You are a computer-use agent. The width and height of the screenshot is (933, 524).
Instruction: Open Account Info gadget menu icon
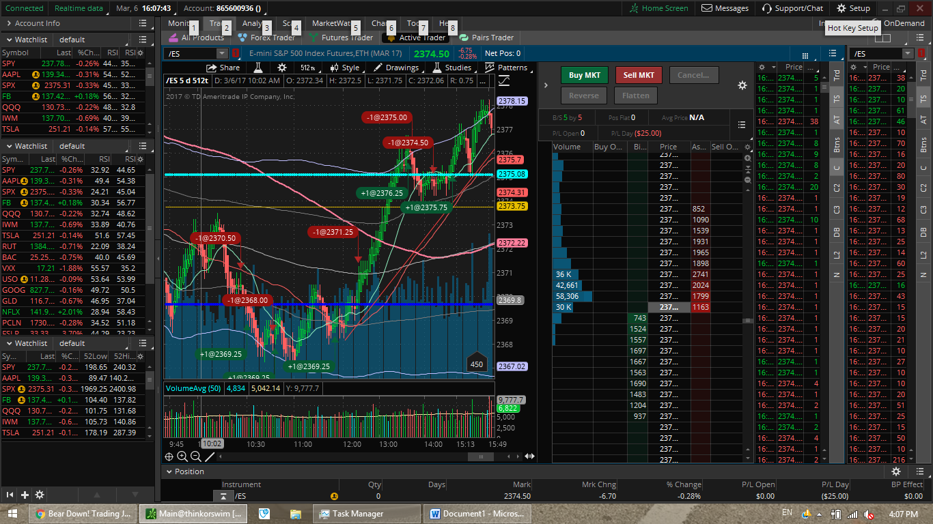point(143,23)
